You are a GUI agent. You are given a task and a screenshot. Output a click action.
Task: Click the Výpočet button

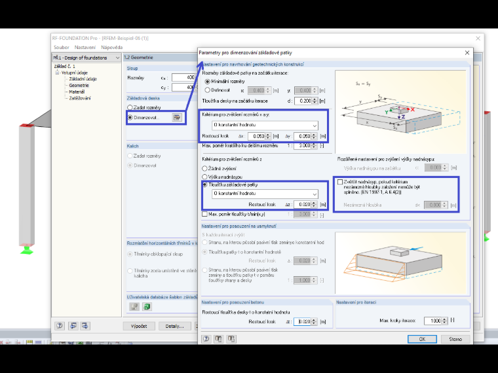click(139, 326)
